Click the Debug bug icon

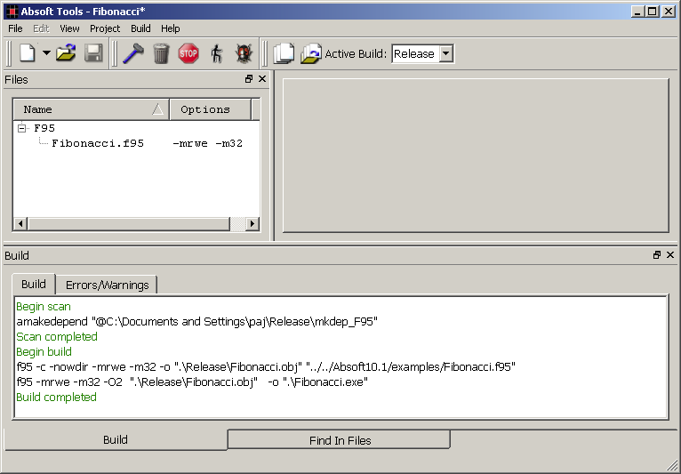pyautogui.click(x=244, y=53)
